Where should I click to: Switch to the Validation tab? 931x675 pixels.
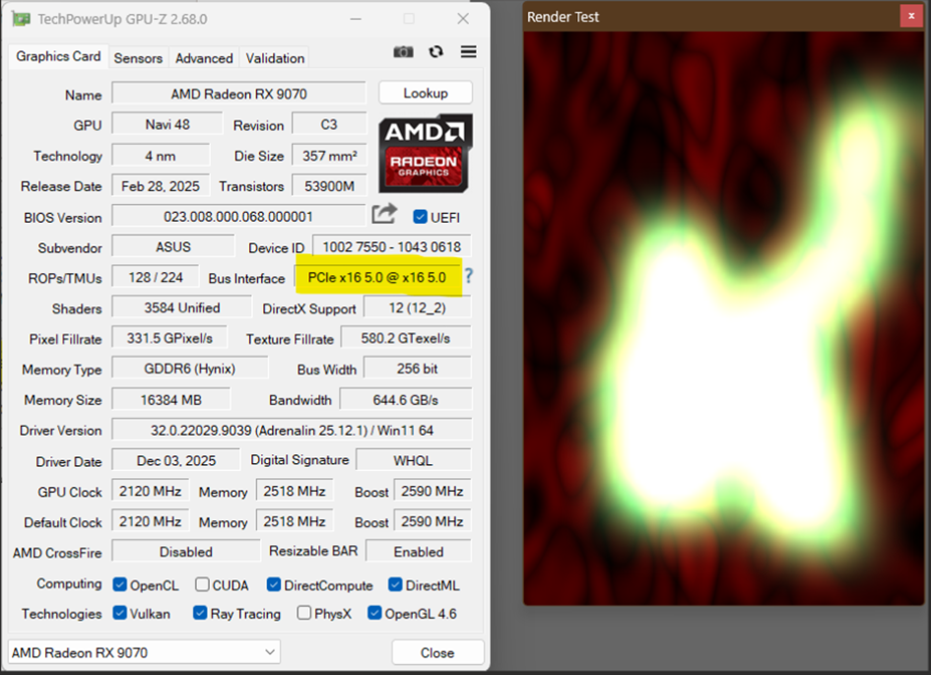pos(275,58)
